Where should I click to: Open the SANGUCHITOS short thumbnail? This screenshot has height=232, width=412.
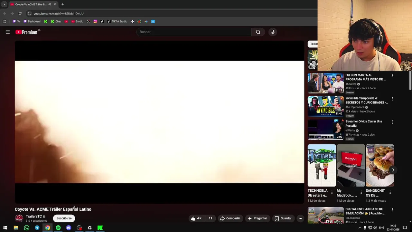(x=380, y=166)
